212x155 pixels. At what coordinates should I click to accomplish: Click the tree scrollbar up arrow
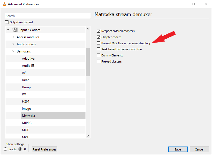(88, 29)
